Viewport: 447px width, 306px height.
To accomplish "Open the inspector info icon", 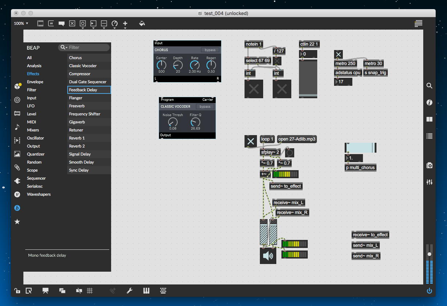I will 429,103.
